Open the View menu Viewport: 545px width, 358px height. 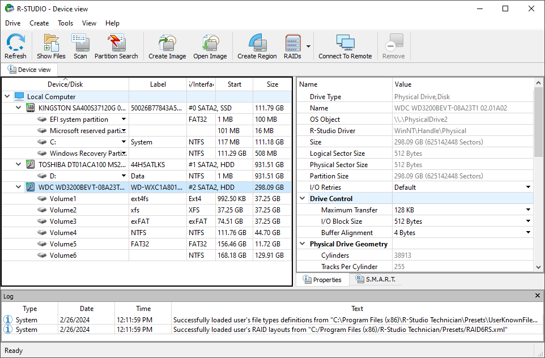pyautogui.click(x=89, y=23)
